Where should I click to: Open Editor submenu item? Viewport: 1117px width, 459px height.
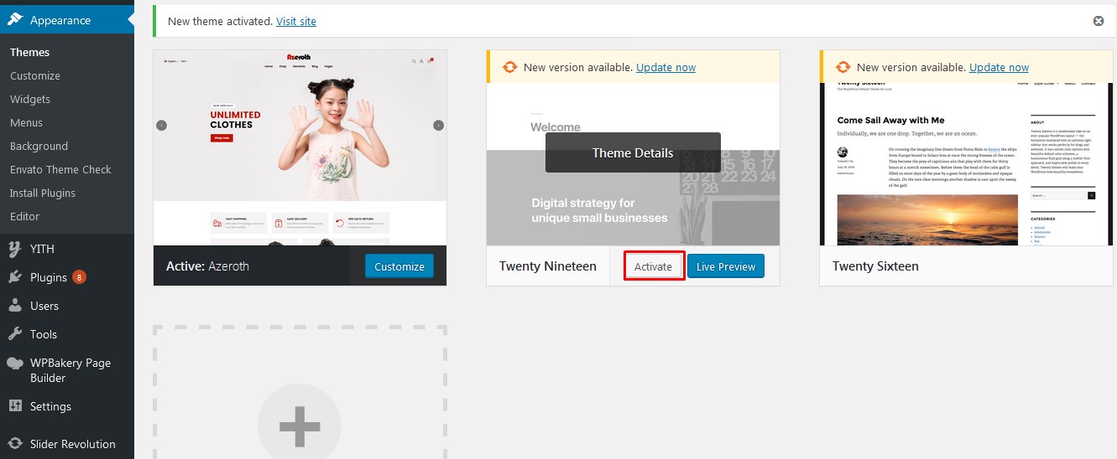pyautogui.click(x=24, y=216)
